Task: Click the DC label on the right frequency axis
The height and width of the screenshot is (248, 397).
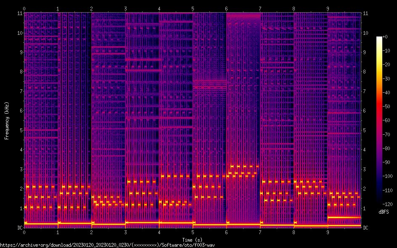Action: (365, 228)
